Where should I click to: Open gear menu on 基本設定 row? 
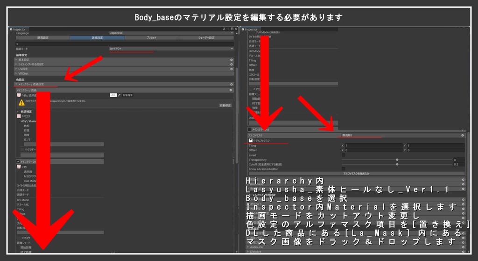(232, 60)
